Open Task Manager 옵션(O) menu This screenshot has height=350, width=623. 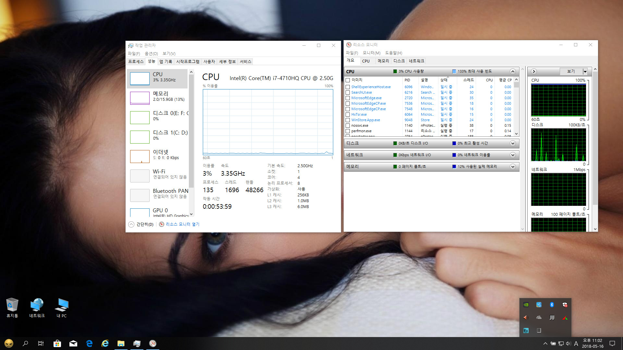point(151,53)
